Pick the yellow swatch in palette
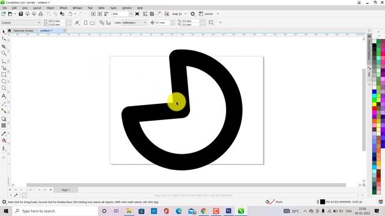385x216 pixels. pyautogui.click(x=374, y=104)
